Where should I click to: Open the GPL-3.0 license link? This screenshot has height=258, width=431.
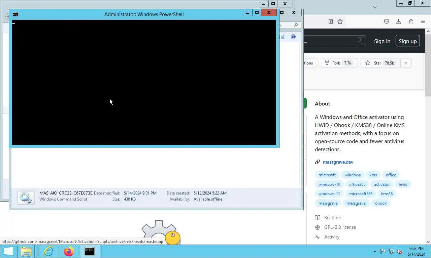point(340,227)
